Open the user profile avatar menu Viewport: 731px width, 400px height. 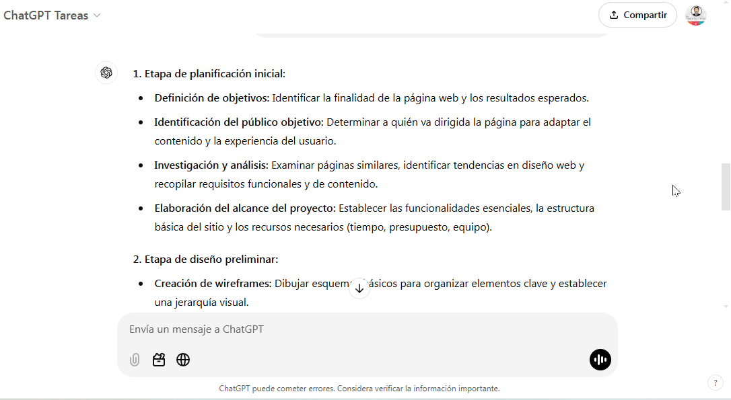[x=695, y=15]
